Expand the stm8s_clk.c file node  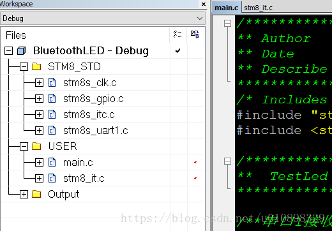point(39,83)
